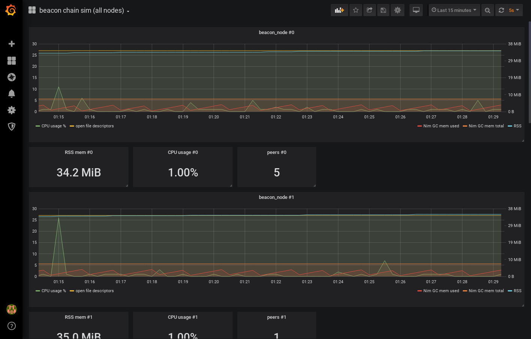The height and width of the screenshot is (339, 531).
Task: Open Alerting bell icon in sidebar
Action: [x=12, y=94]
